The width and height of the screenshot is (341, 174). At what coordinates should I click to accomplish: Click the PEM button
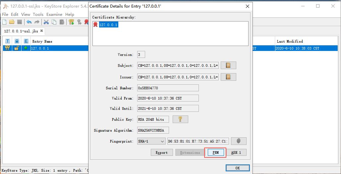[215, 152]
